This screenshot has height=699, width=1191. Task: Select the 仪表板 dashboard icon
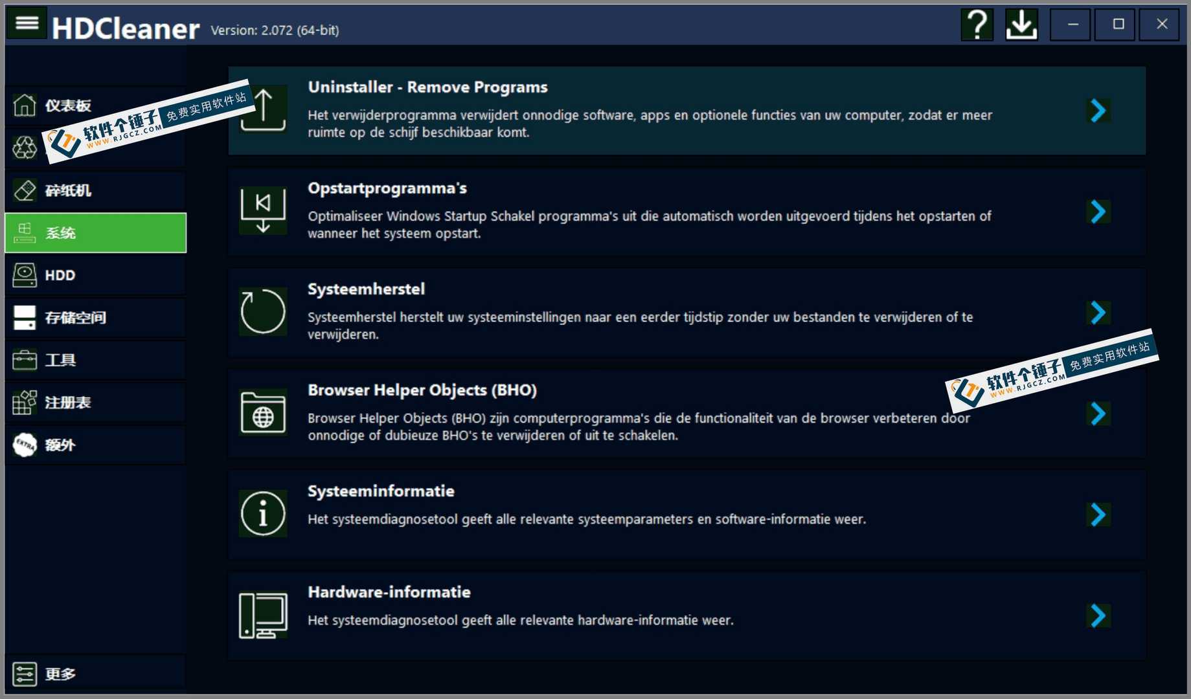click(25, 104)
